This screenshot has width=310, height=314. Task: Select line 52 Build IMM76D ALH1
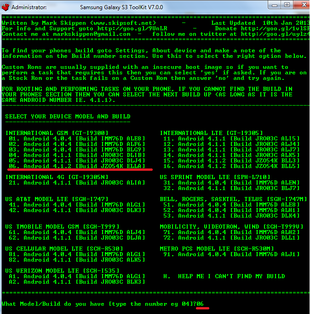231,210
